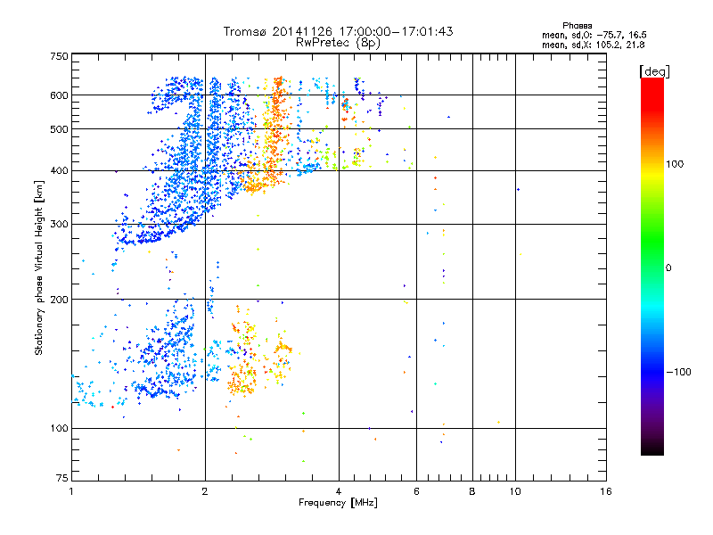Click the y-axis tick label '400'
The image size is (713, 535).
tap(59, 171)
